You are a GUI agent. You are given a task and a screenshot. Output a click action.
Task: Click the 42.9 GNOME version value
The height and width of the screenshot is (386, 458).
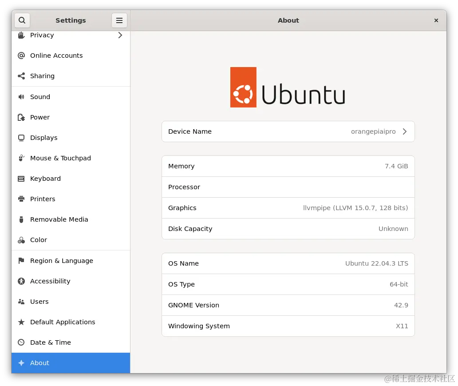401,305
